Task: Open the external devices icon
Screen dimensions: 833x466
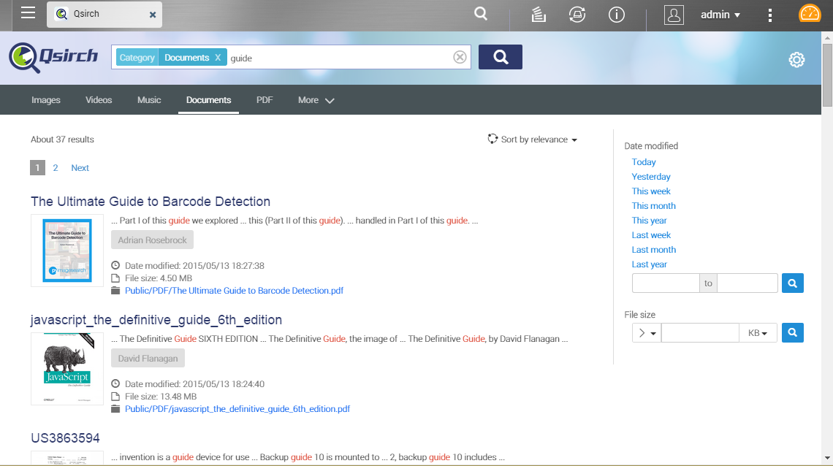Action: click(x=577, y=15)
